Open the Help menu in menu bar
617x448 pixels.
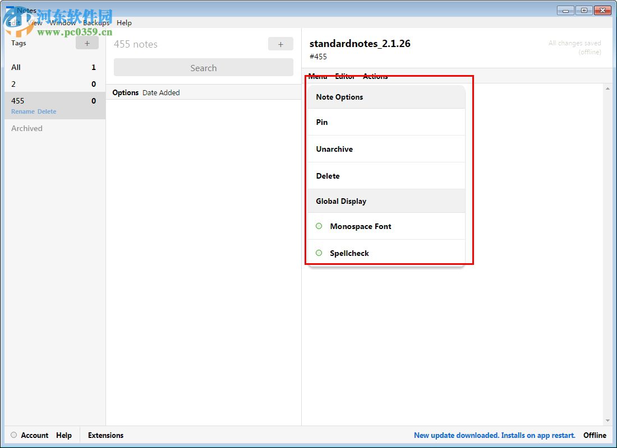pos(124,23)
